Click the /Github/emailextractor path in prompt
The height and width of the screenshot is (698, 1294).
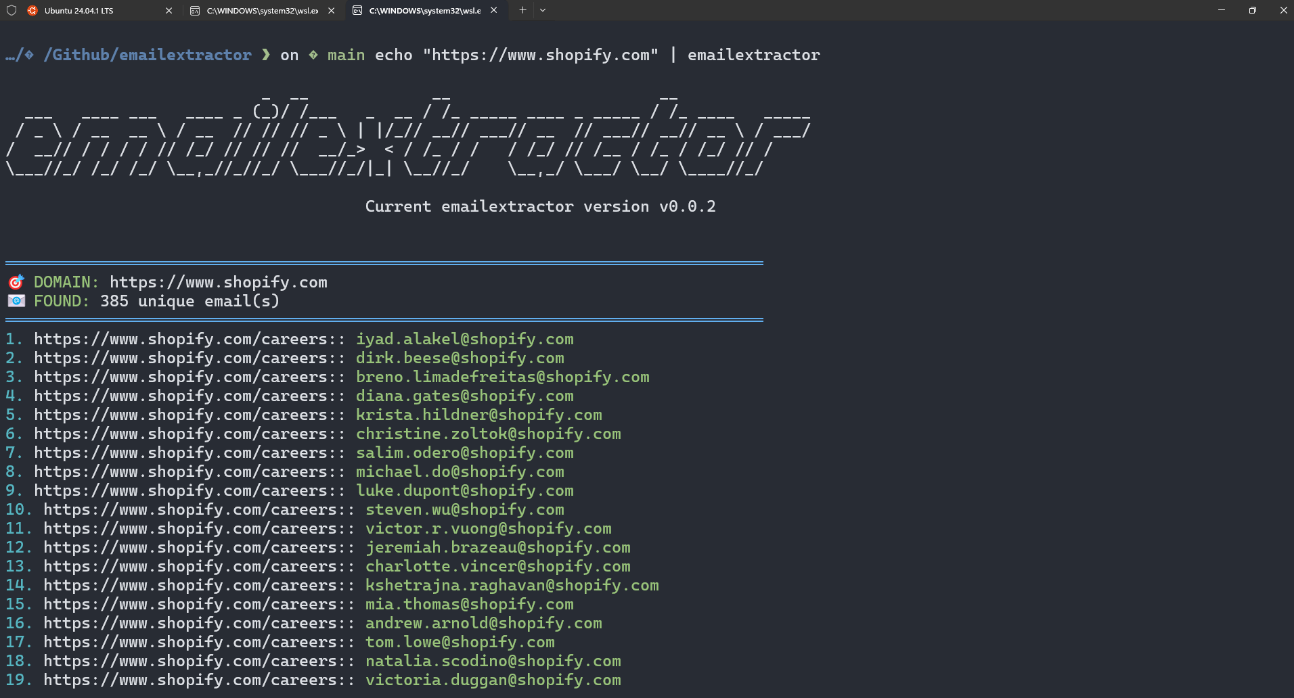pyautogui.click(x=148, y=55)
